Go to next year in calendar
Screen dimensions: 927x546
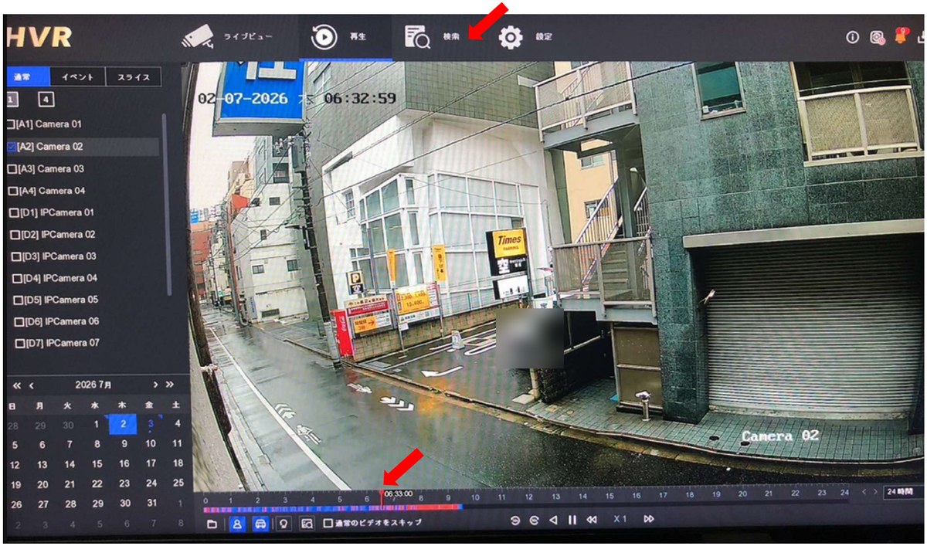tap(170, 384)
